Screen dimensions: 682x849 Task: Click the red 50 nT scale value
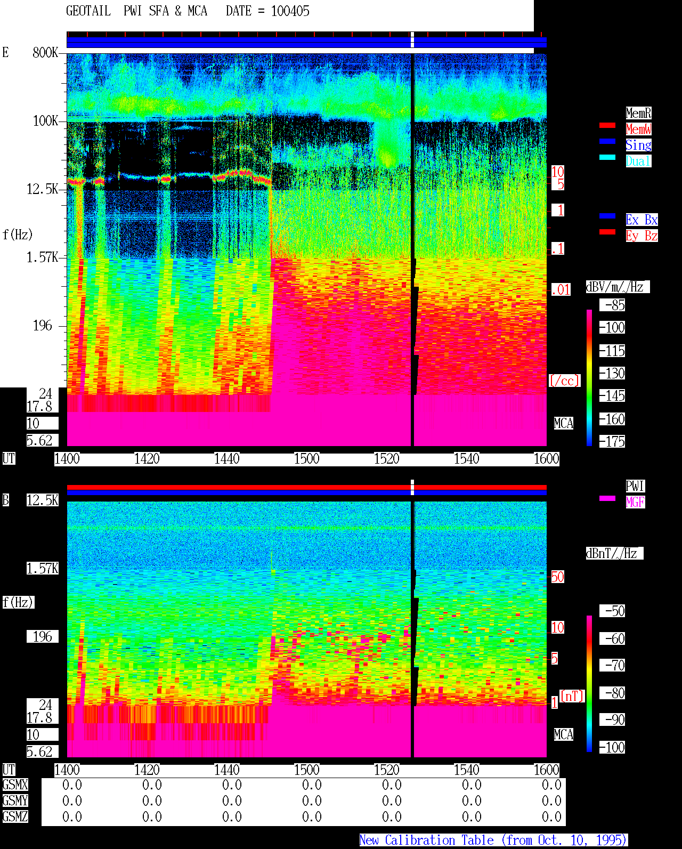pos(557,577)
